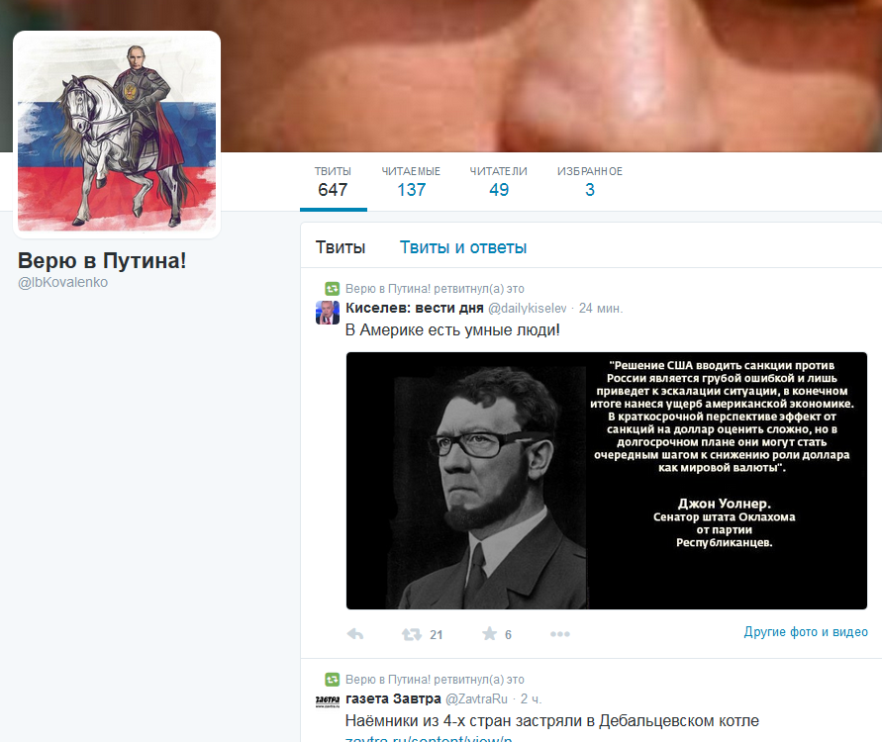Viewport: 882px width, 742px height.
Task: Open the 24 мин. timestamp link
Action: (601, 308)
